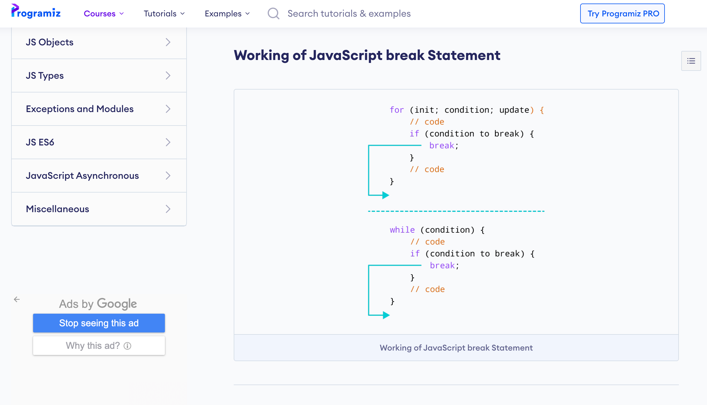This screenshot has height=405, width=707.
Task: Click the JS Objects chevron arrow
Action: click(x=168, y=42)
